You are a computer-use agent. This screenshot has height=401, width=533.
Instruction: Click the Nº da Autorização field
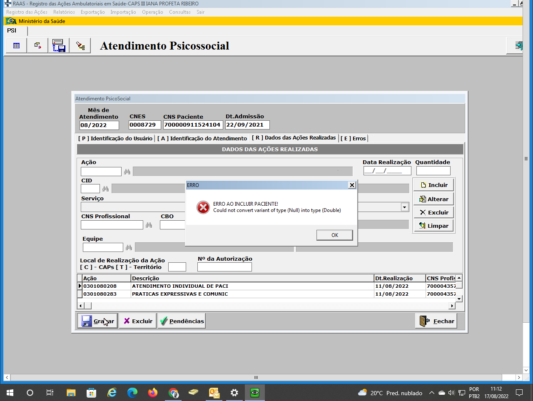pyautogui.click(x=224, y=267)
